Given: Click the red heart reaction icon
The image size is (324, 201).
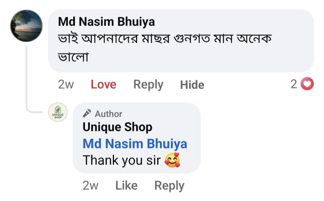Looking at the screenshot, I should click(307, 84).
